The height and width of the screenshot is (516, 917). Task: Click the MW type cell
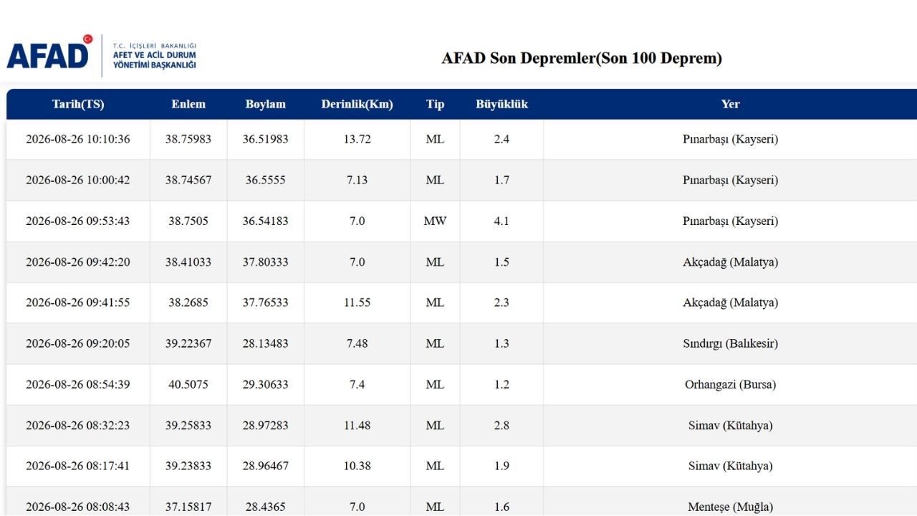(x=435, y=221)
